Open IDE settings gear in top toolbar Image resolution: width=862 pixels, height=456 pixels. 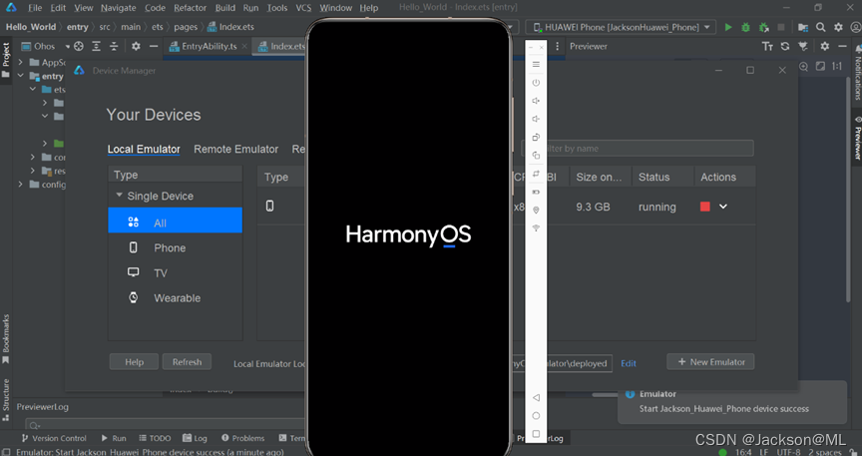coord(838,27)
